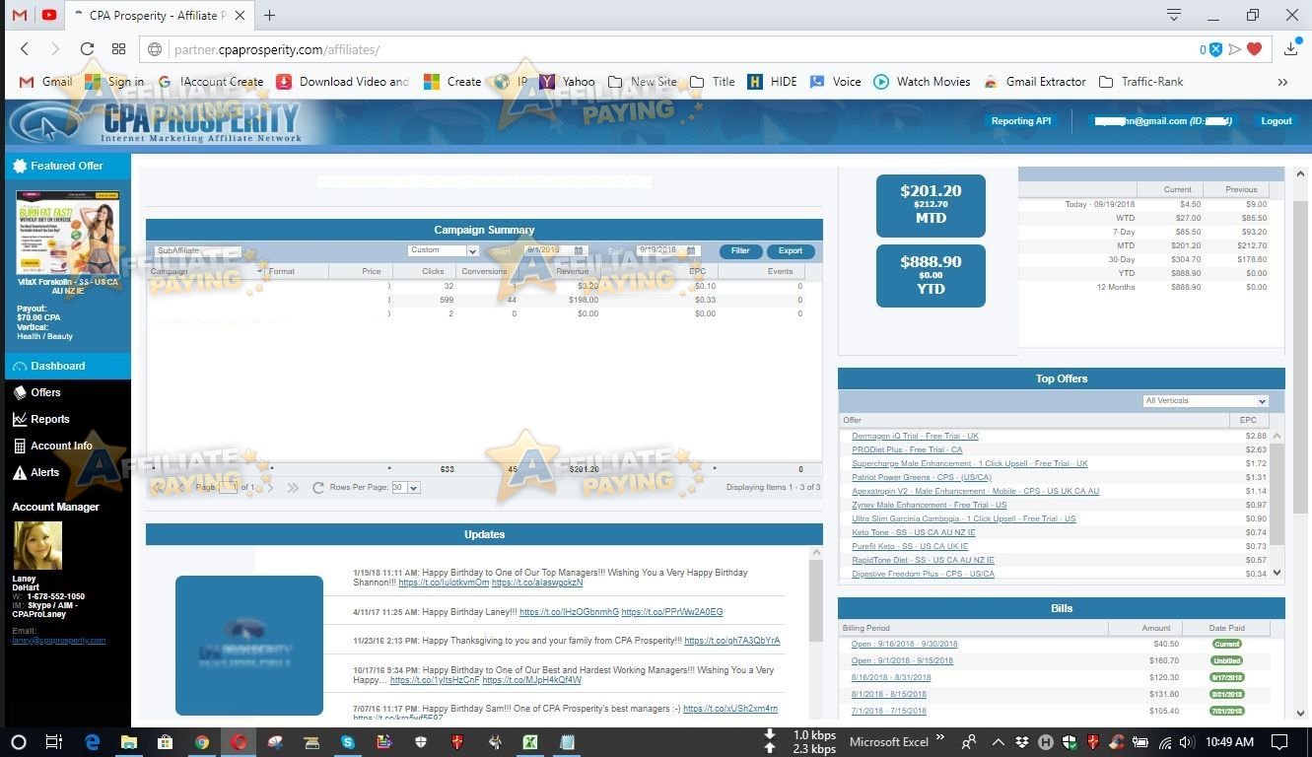
Task: Open the Gmail bookmark
Action: click(x=45, y=82)
